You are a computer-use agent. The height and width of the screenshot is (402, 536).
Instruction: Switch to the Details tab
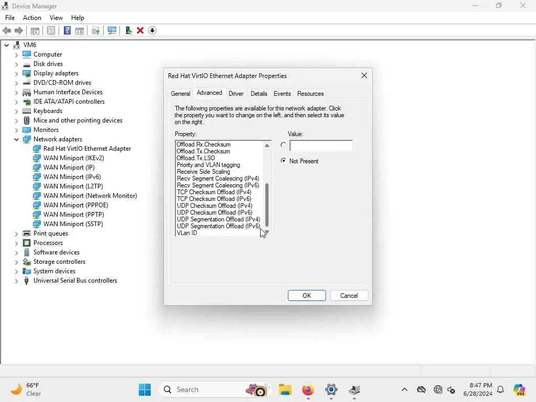tap(259, 93)
